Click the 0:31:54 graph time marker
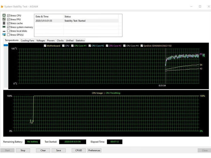 [x=162, y=85]
